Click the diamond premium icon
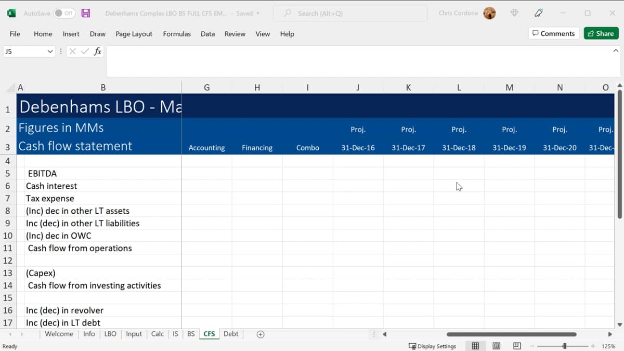The height and width of the screenshot is (351, 624). [x=514, y=13]
